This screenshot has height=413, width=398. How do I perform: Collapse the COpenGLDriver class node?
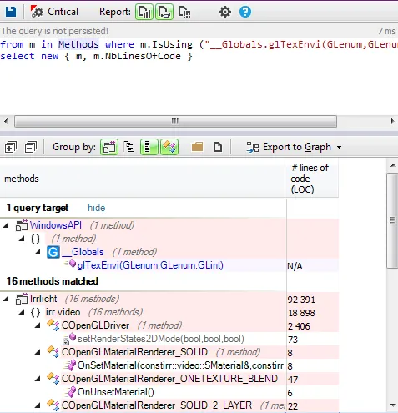coord(38,325)
